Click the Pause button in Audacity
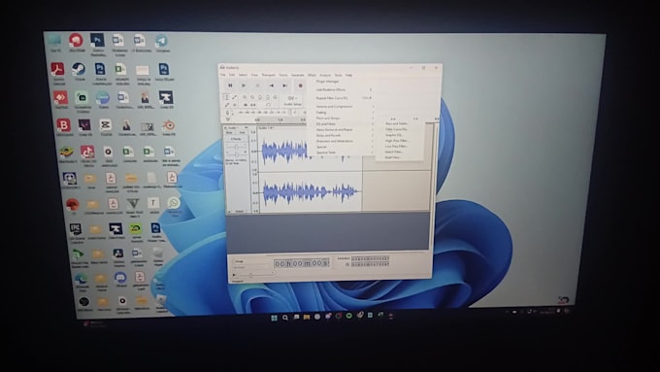This screenshot has height=372, width=660. tap(230, 85)
